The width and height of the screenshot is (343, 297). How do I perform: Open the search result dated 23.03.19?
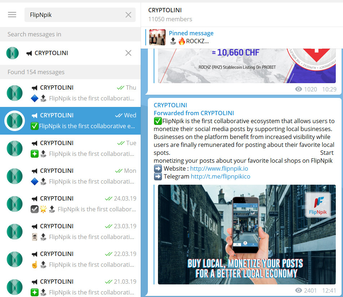pos(70,232)
